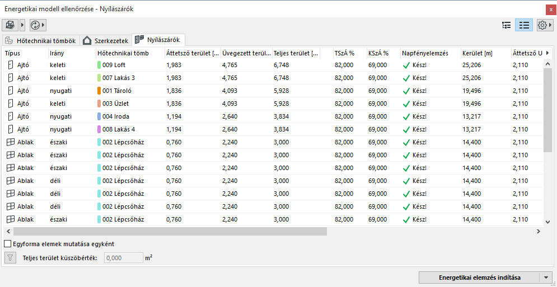Screen dimensions: 557x287
Task: Expand hidden columns arrow in table header
Action: coord(547,53)
